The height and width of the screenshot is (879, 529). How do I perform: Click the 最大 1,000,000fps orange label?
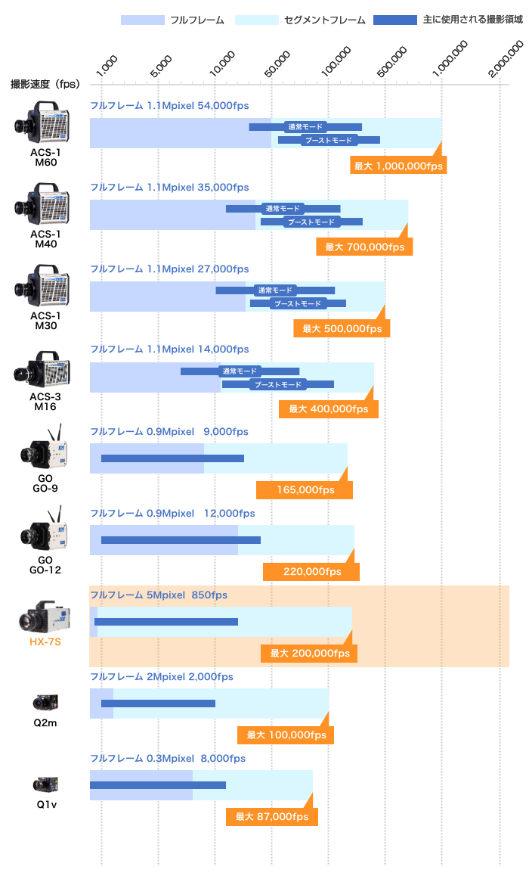(x=398, y=166)
